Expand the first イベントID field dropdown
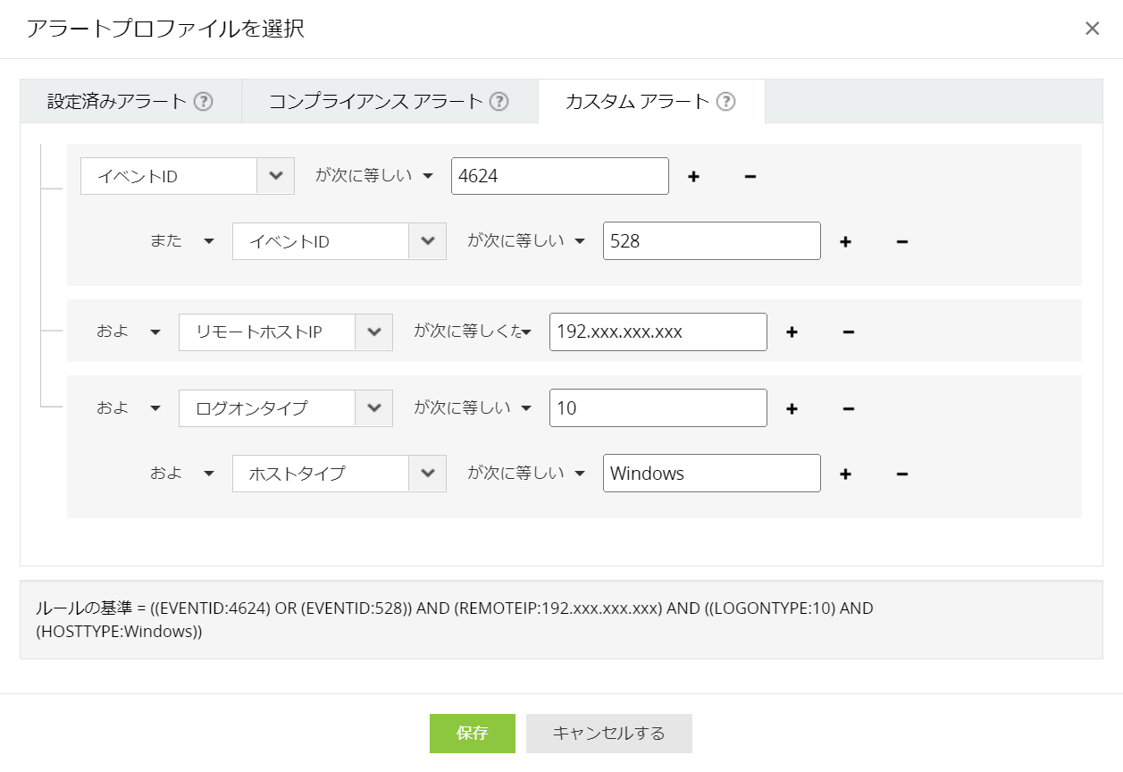 pyautogui.click(x=275, y=176)
